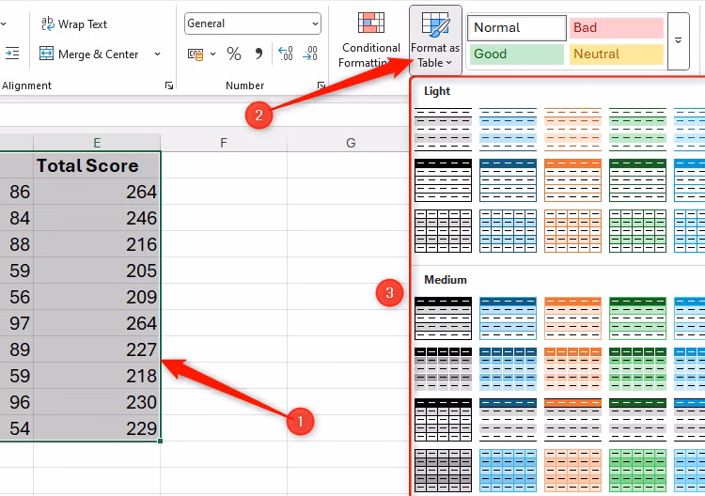
Task: Apply the Bad cell style
Action: pyautogui.click(x=617, y=28)
